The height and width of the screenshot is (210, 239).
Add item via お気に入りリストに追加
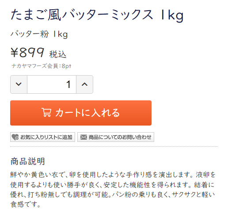pos(42,137)
